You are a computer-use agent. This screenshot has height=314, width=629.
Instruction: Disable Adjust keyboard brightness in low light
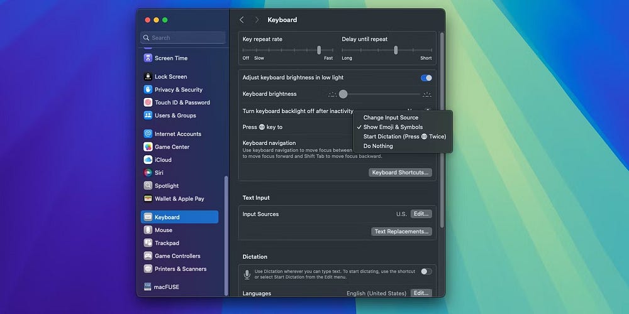(426, 78)
